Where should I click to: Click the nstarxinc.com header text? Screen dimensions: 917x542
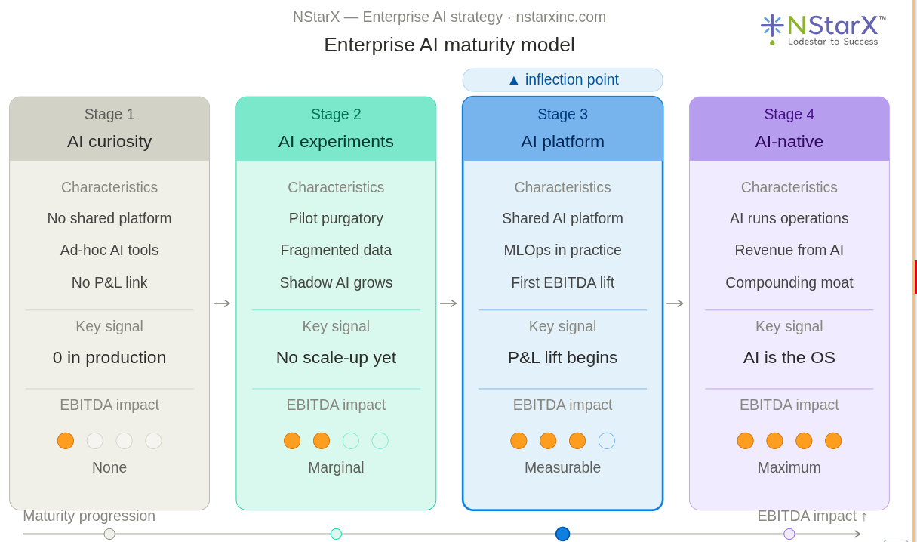[561, 17]
